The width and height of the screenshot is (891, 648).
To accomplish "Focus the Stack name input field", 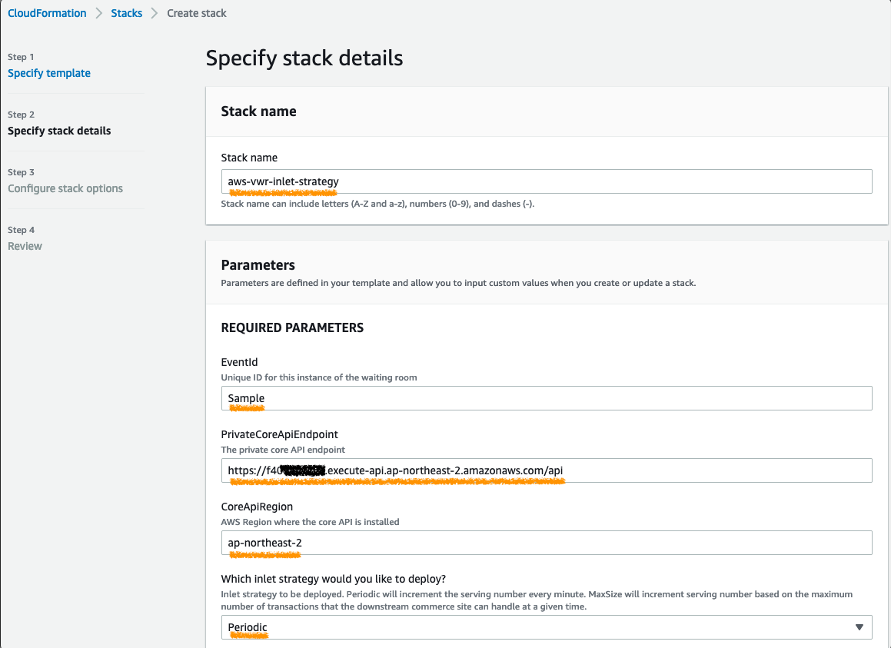I will coord(546,181).
